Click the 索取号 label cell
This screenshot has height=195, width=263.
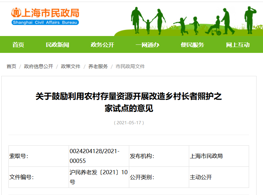[39, 156]
